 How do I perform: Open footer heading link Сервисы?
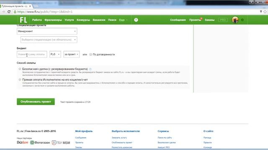(163, 131)
